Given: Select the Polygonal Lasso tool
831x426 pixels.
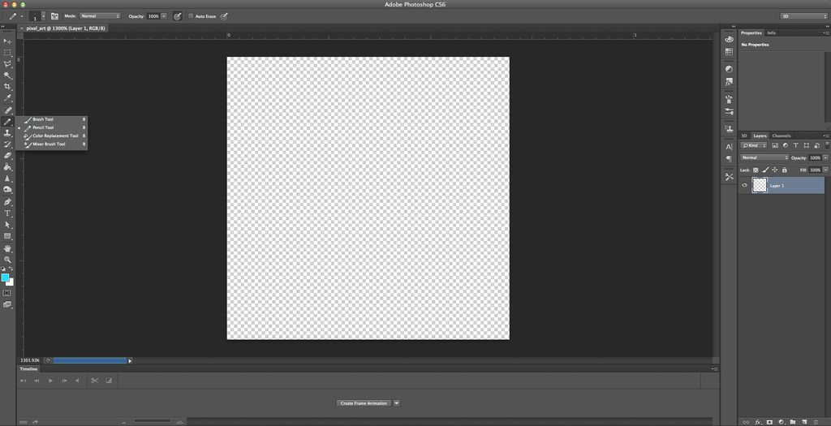Looking at the screenshot, I should (x=7, y=64).
